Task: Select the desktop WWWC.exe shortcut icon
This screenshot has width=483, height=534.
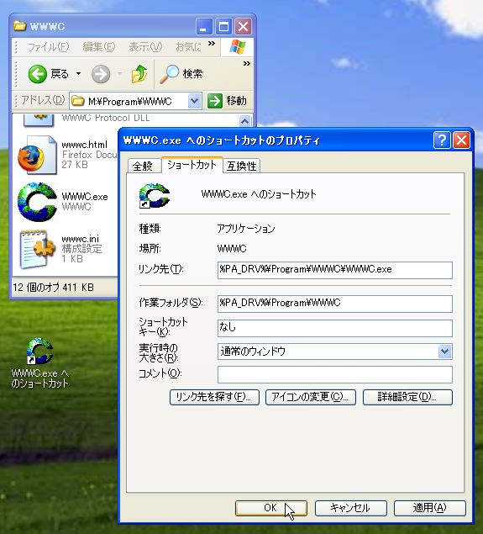Action: 39,352
